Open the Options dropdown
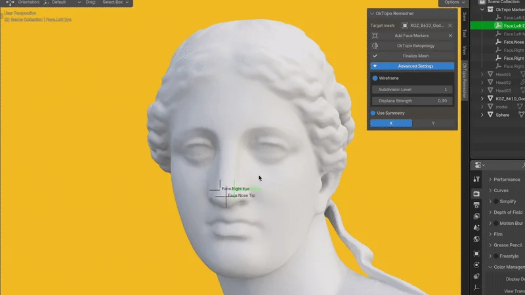Screen dimensions: 525x295 pos(453,3)
